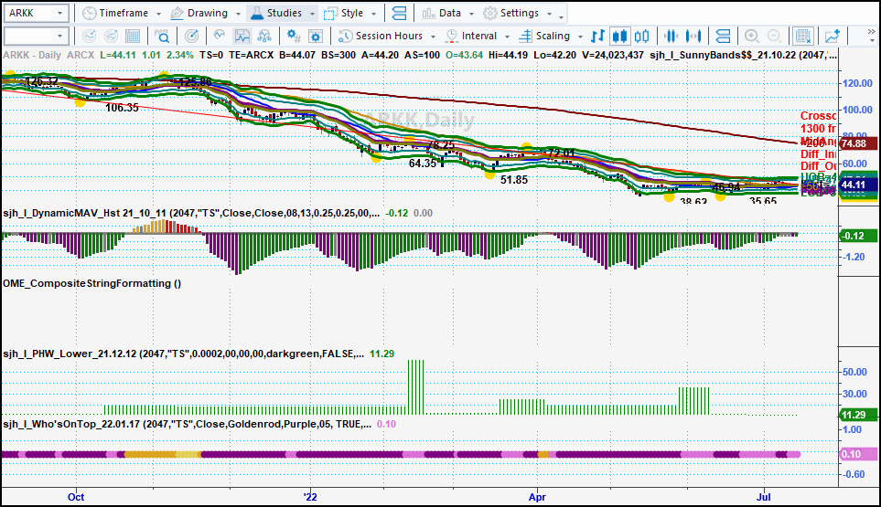Click the add analysis technique clock icon
Screen dimensions: 881x507
coord(89,36)
